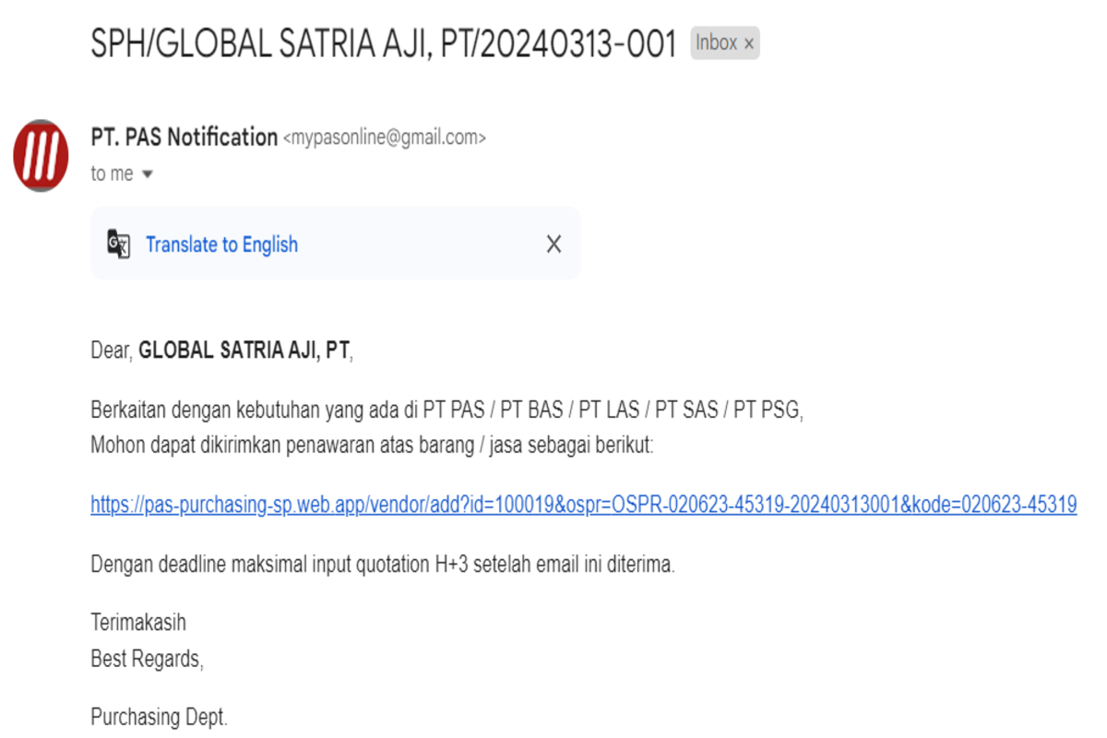Click the email subject SPH/GLOBAL SATRIA AJI
The width and height of the screenshot is (1107, 738).
pos(384,43)
